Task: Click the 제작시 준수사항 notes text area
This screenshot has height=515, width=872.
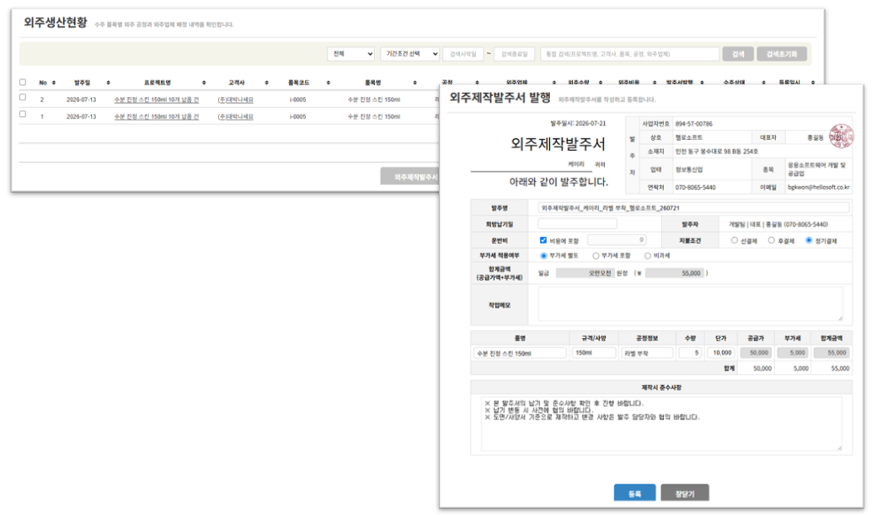Action: tap(661, 422)
